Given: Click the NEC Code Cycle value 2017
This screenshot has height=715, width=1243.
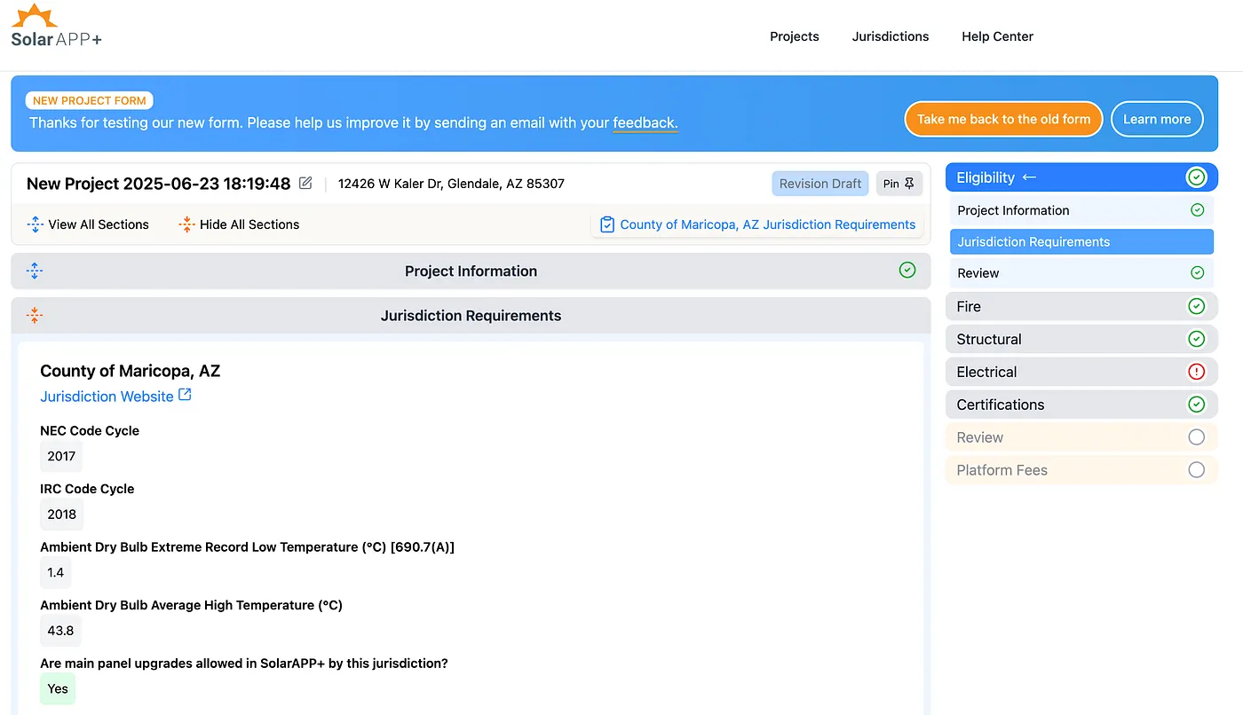Looking at the screenshot, I should tap(61, 456).
